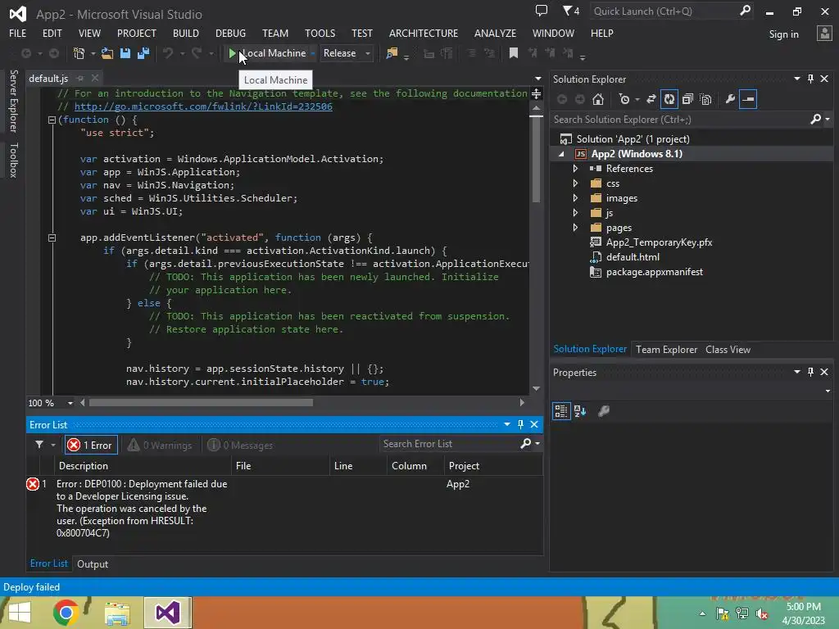This screenshot has width=839, height=629.
Task: Click the Find in Files toolbar icon
Action: [x=392, y=53]
